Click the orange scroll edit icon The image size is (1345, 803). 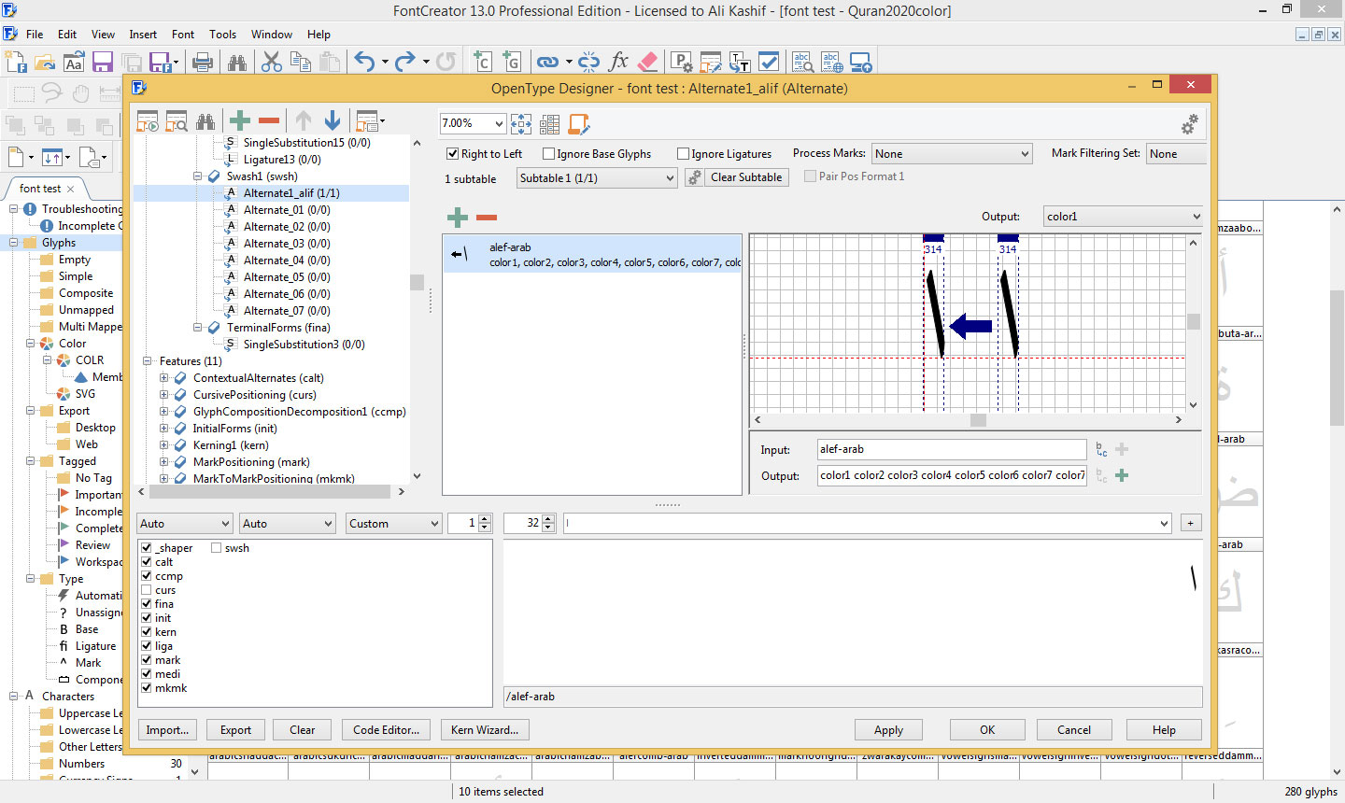pos(579,124)
